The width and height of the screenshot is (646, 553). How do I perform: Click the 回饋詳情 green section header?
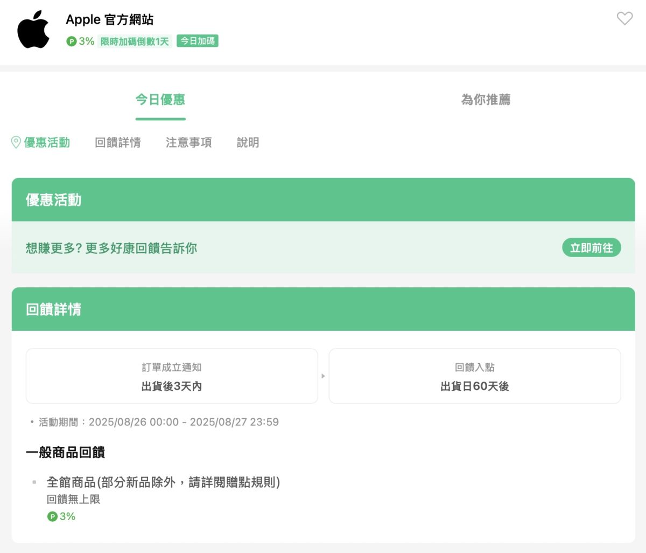pyautogui.click(x=324, y=309)
